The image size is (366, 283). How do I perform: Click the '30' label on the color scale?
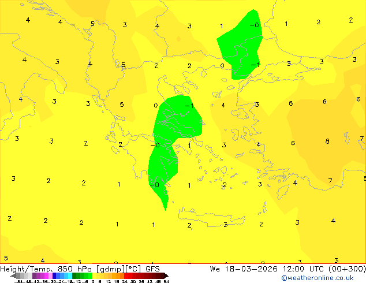pos(133,282)
